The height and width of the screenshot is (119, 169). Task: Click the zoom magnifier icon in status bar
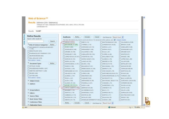point(135,107)
